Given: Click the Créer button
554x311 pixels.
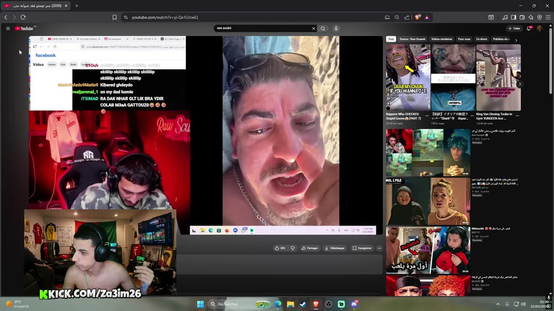Looking at the screenshot, I should click(x=514, y=29).
